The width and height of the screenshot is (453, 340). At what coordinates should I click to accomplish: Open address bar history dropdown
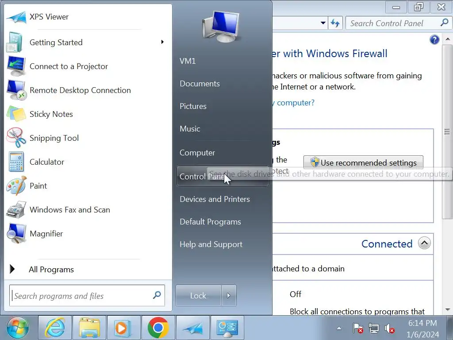point(323,23)
